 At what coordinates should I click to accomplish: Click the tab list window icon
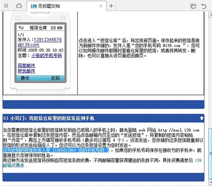[x=193, y=6]
